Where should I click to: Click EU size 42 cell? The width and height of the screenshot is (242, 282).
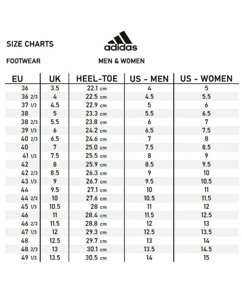click(x=25, y=164)
